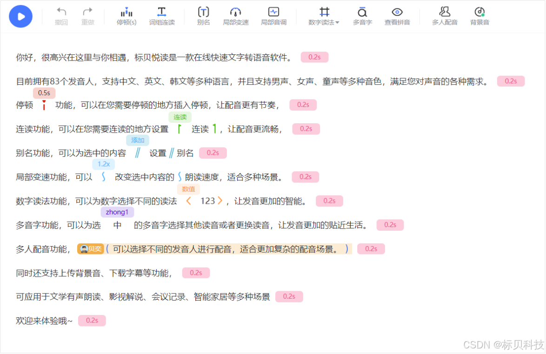
Task: Click the blue 添加 alias tag
Action: point(138,140)
